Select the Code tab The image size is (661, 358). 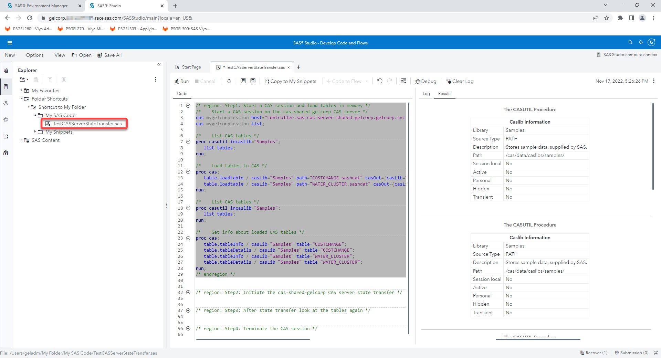click(182, 94)
